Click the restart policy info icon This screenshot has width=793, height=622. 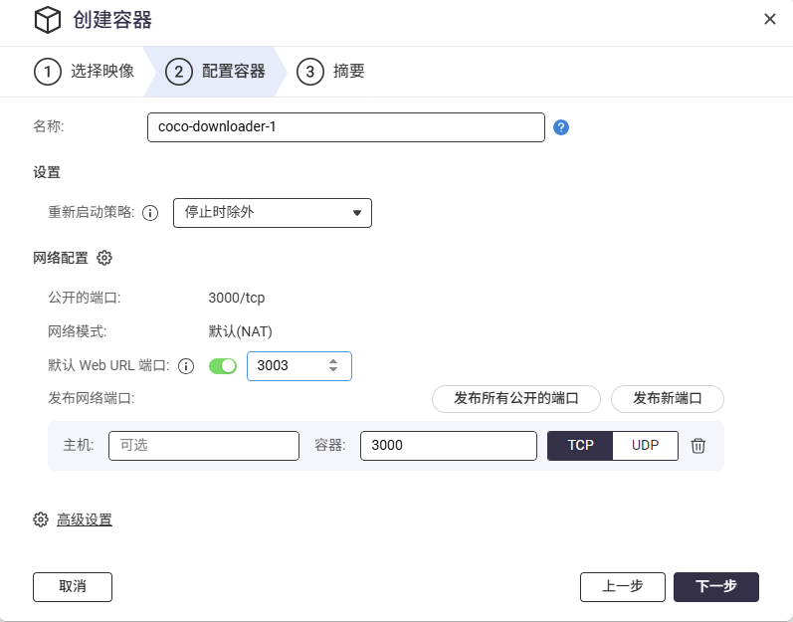point(150,213)
